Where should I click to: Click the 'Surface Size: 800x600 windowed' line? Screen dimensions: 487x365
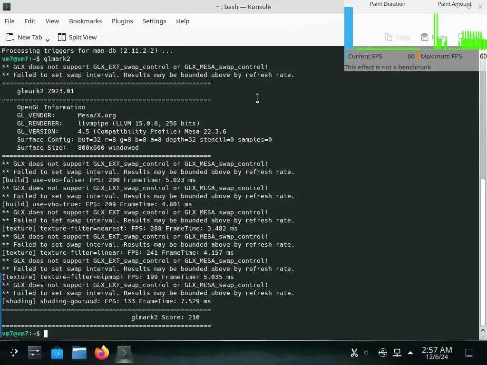pos(78,147)
